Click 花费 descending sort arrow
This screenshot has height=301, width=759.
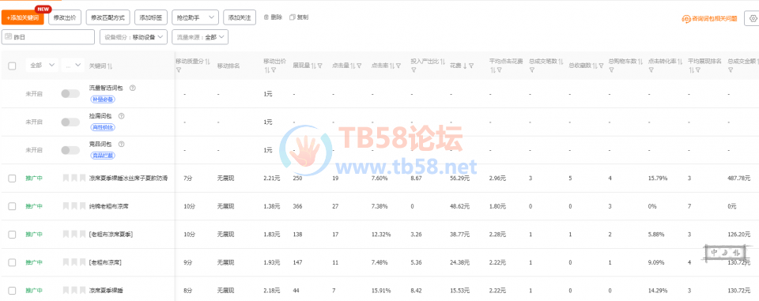tap(465, 66)
